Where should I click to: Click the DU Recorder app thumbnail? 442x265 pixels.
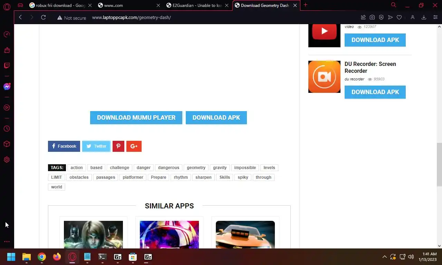[x=324, y=77]
